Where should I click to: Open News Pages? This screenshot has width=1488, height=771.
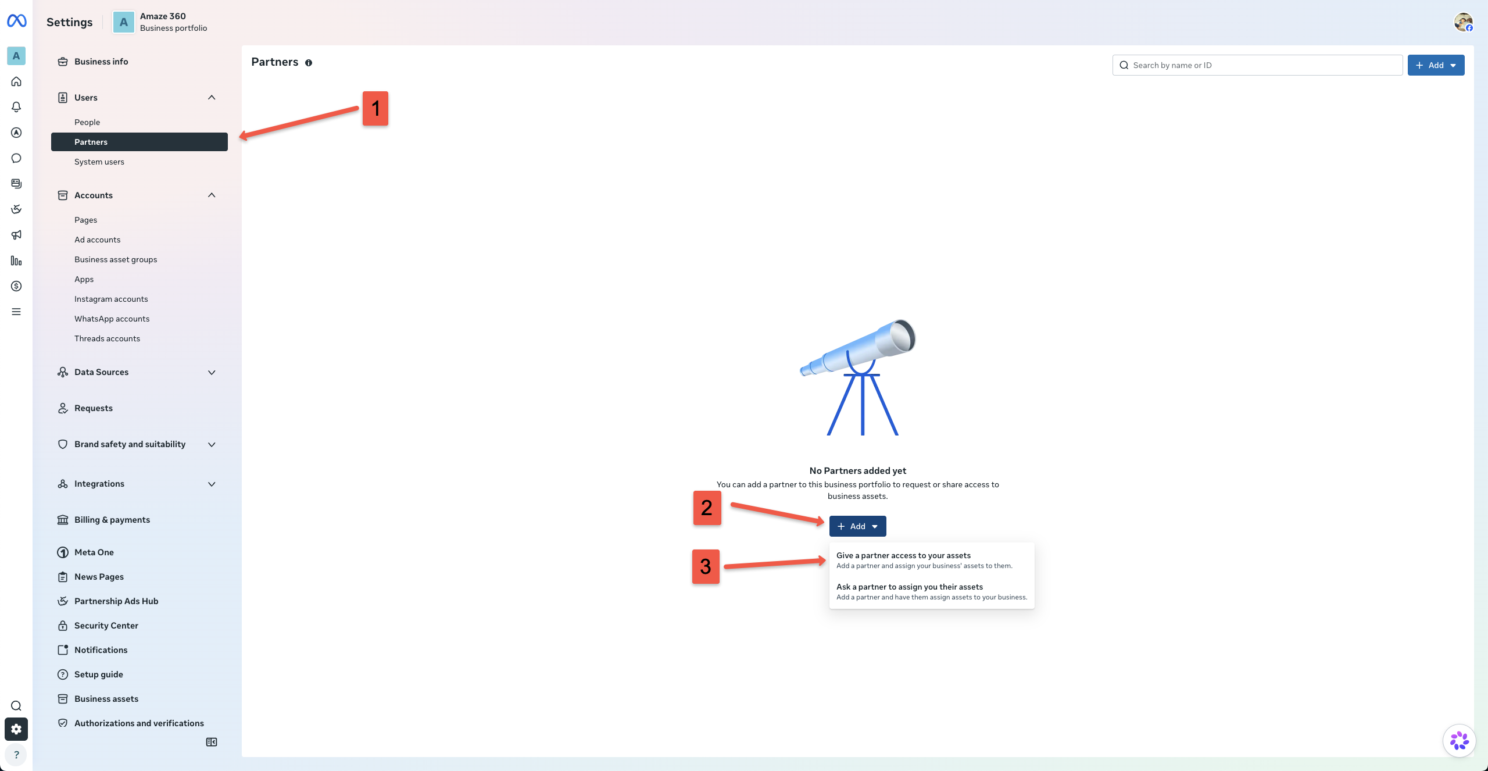(x=139, y=577)
